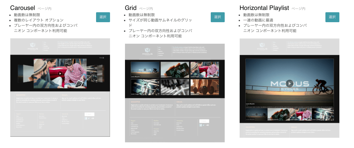Click the Grid template title
This screenshot has height=148, width=354.
pos(131,8)
